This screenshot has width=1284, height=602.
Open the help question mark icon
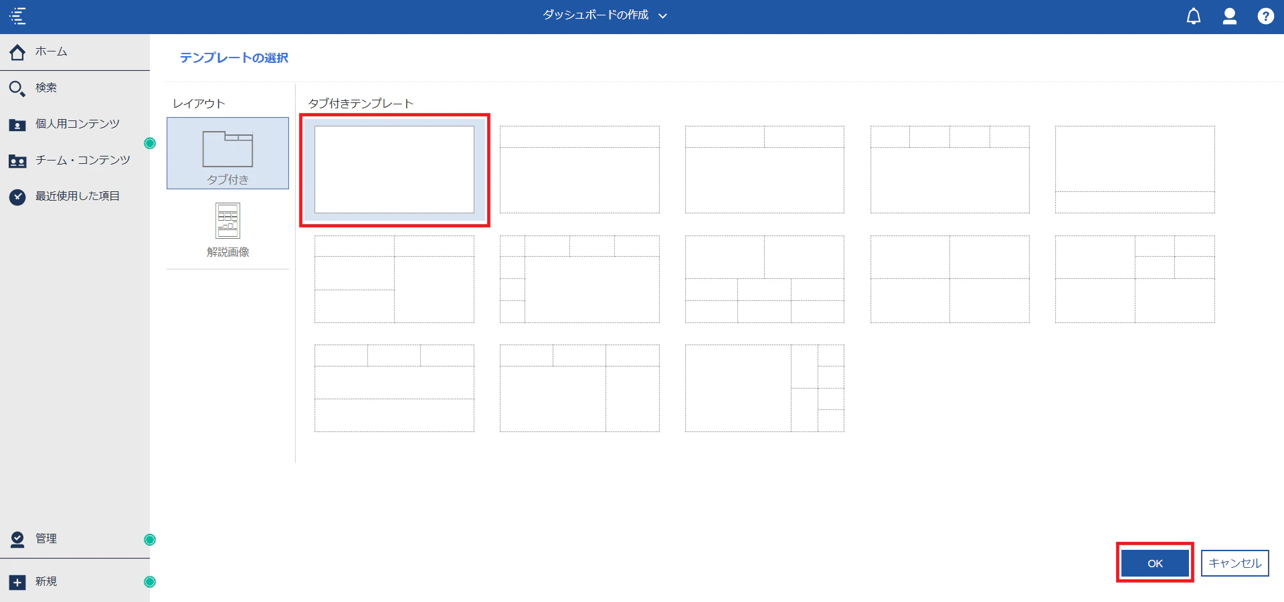1265,16
